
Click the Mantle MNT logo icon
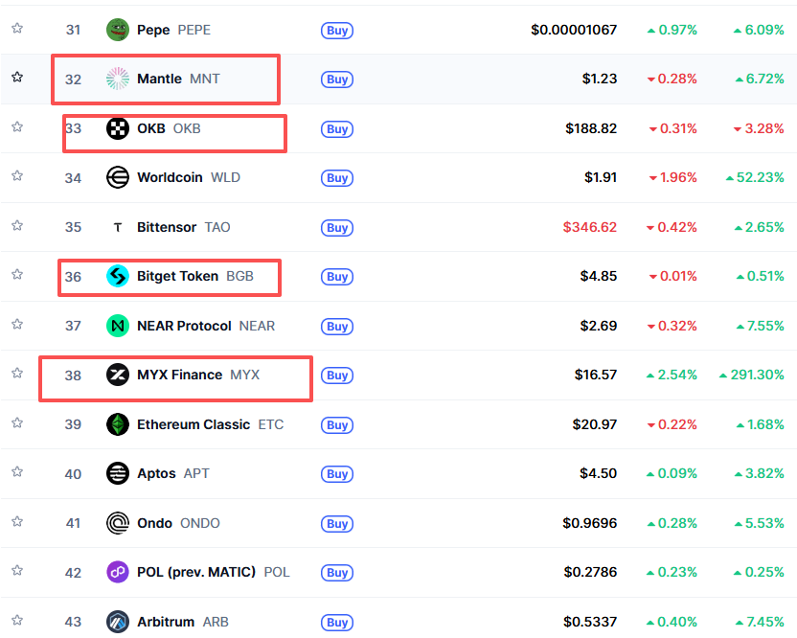[118, 79]
